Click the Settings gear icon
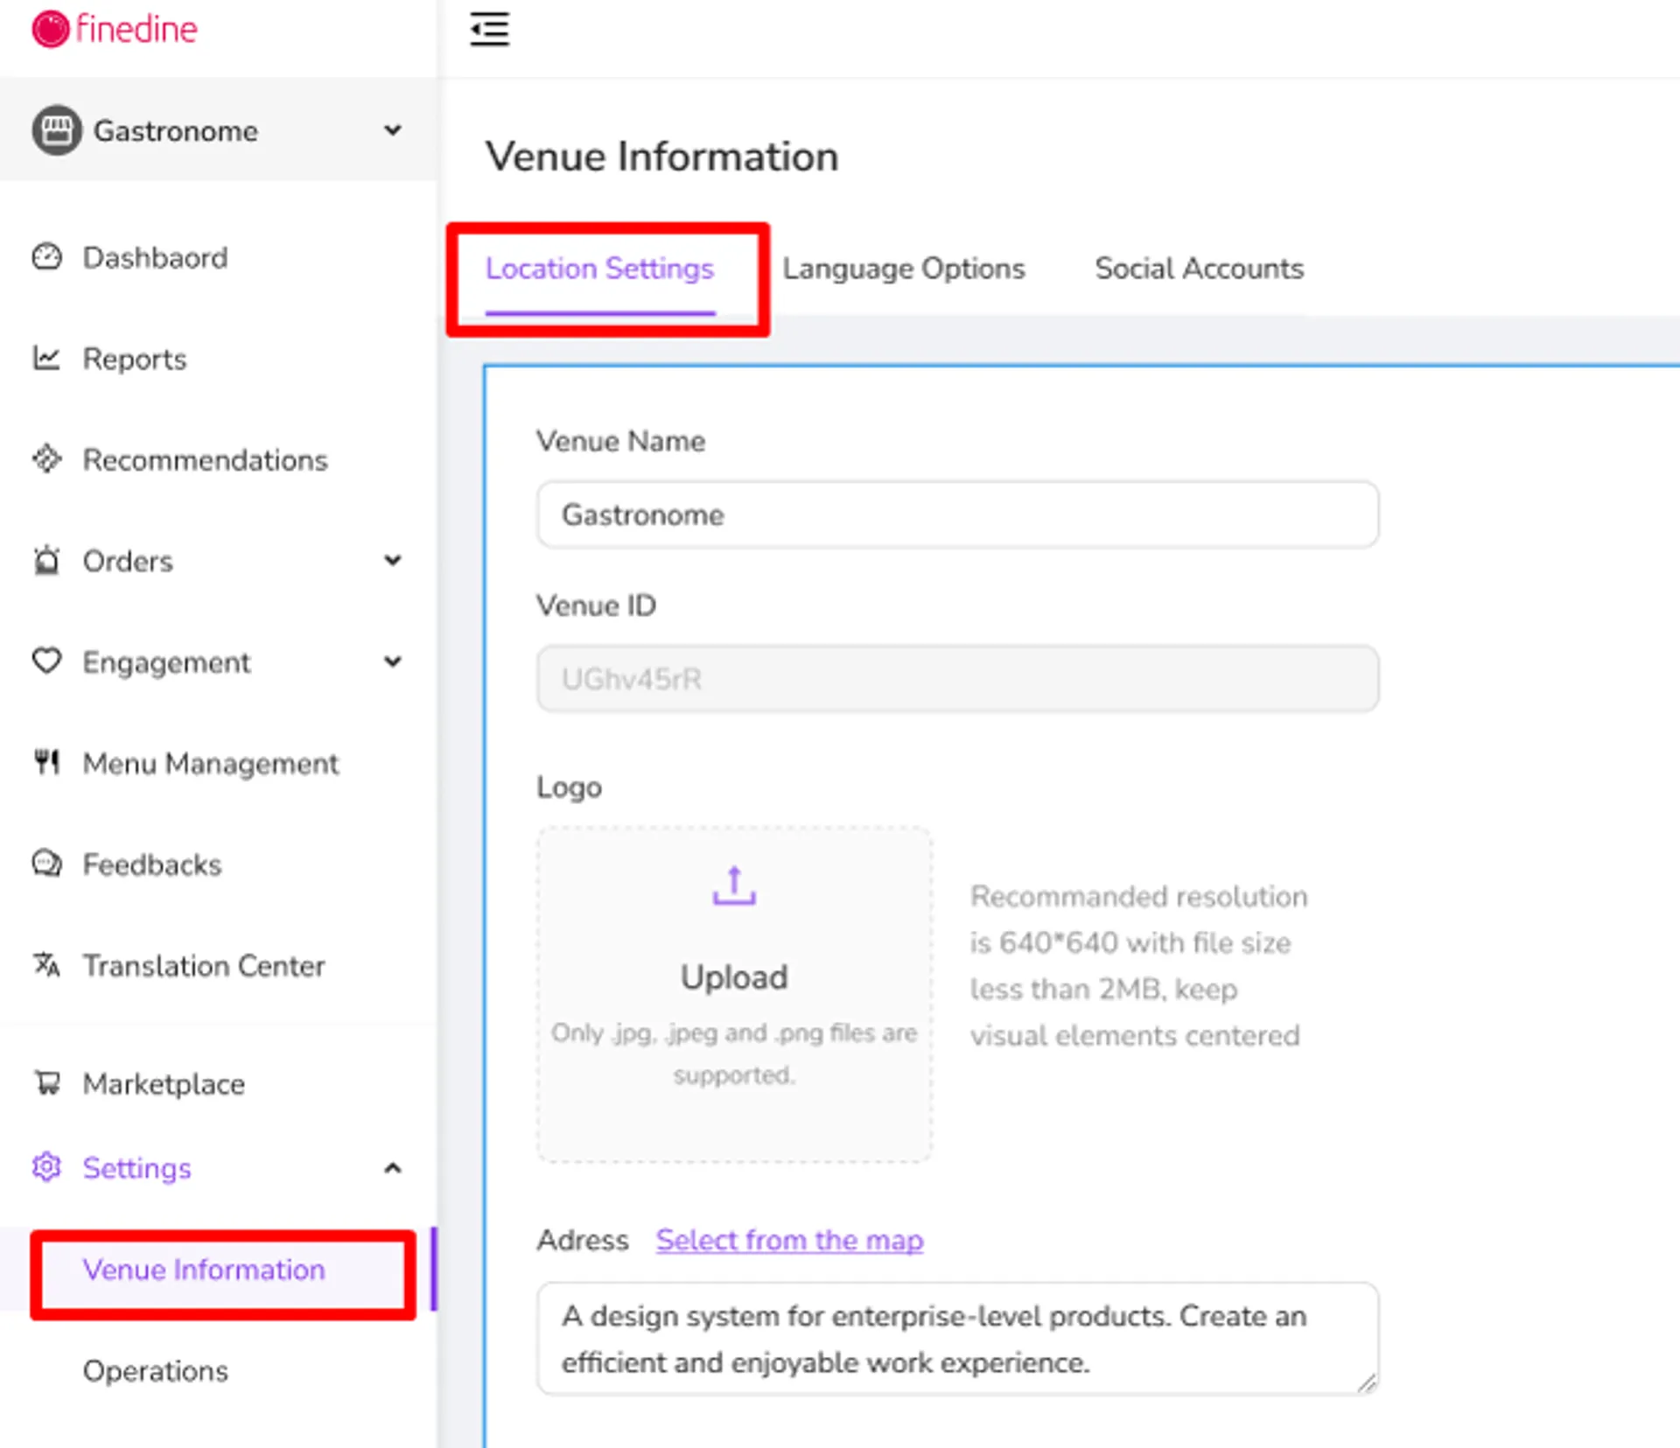The width and height of the screenshot is (1680, 1448). (47, 1167)
